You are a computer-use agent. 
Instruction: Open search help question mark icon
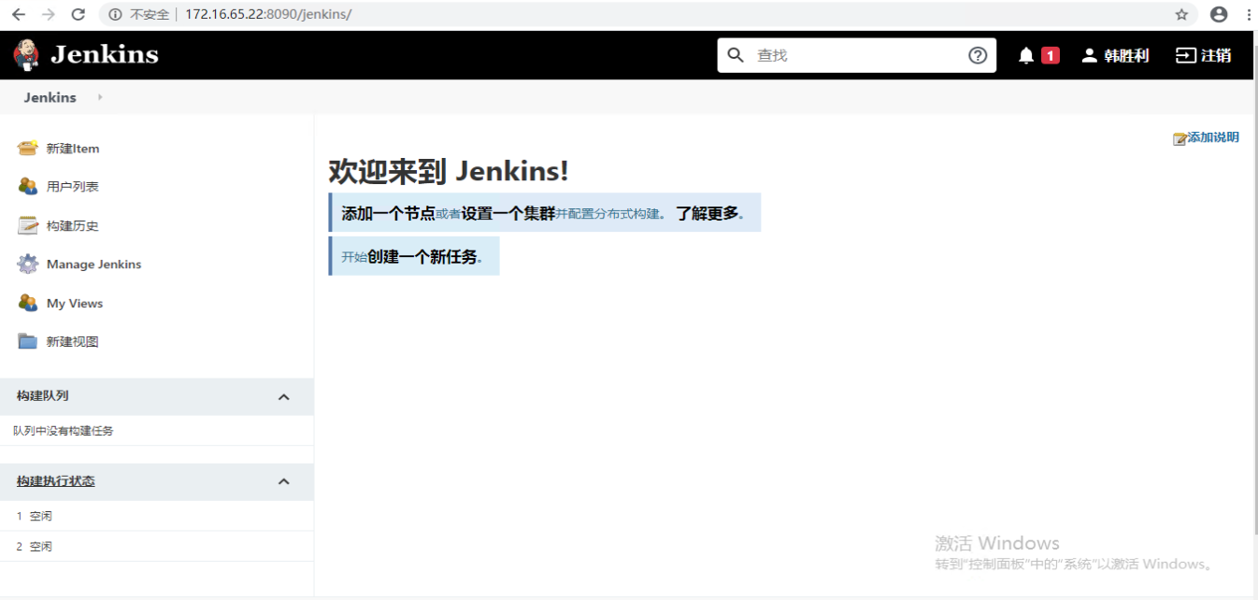pos(978,55)
